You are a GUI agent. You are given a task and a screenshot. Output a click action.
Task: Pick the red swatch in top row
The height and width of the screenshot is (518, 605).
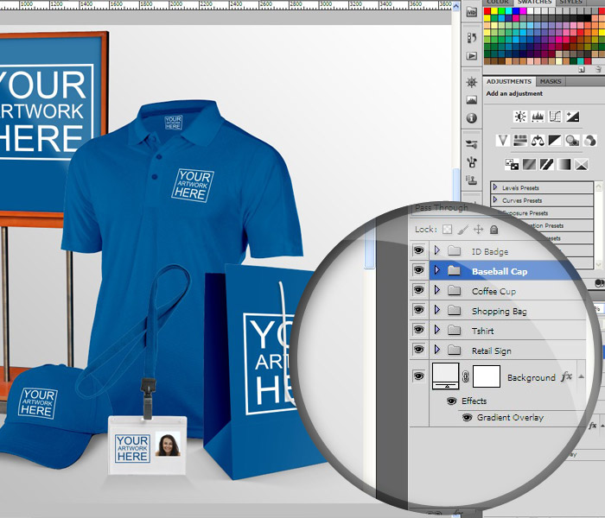[x=487, y=11]
